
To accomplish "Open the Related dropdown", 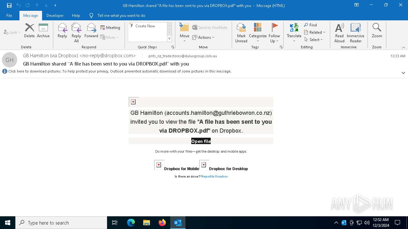I will coord(315,32).
